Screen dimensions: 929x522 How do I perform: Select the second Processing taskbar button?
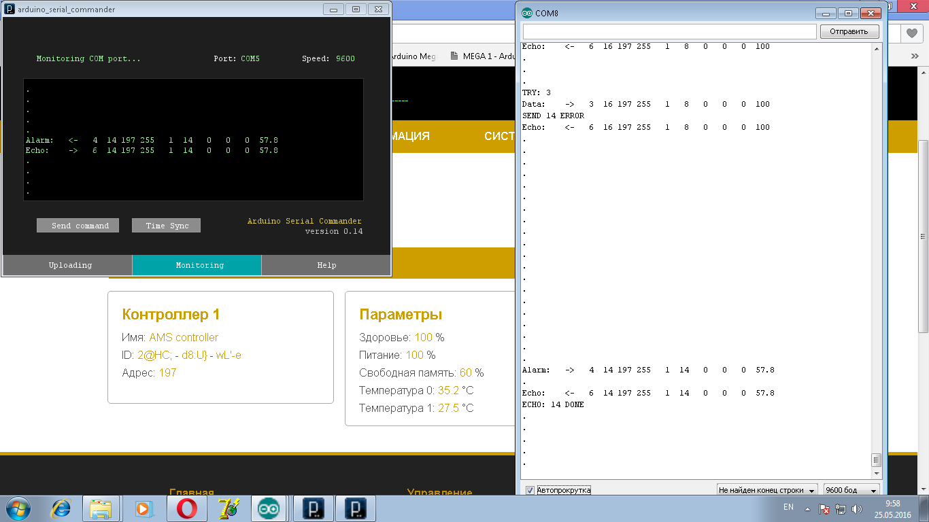(x=356, y=508)
